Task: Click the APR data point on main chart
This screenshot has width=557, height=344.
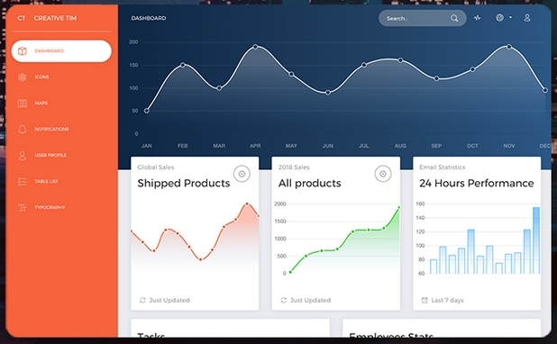Action: click(x=255, y=47)
